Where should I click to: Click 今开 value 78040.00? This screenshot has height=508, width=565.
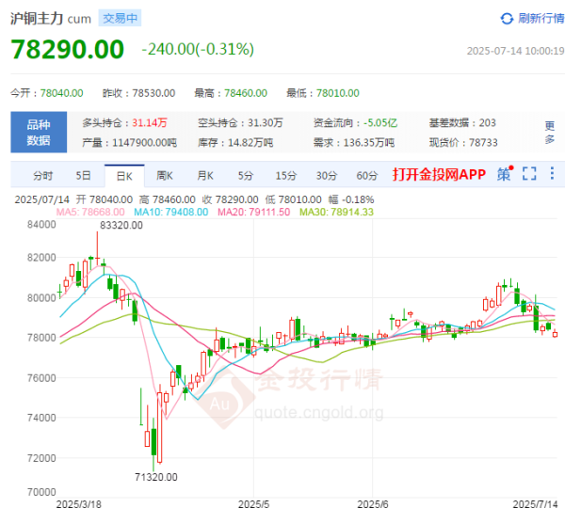click(61, 93)
